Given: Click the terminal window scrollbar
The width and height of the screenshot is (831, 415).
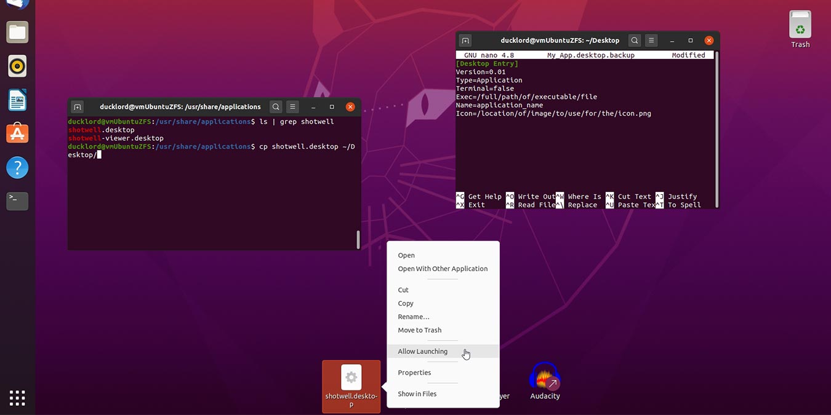Looking at the screenshot, I should coord(357,238).
